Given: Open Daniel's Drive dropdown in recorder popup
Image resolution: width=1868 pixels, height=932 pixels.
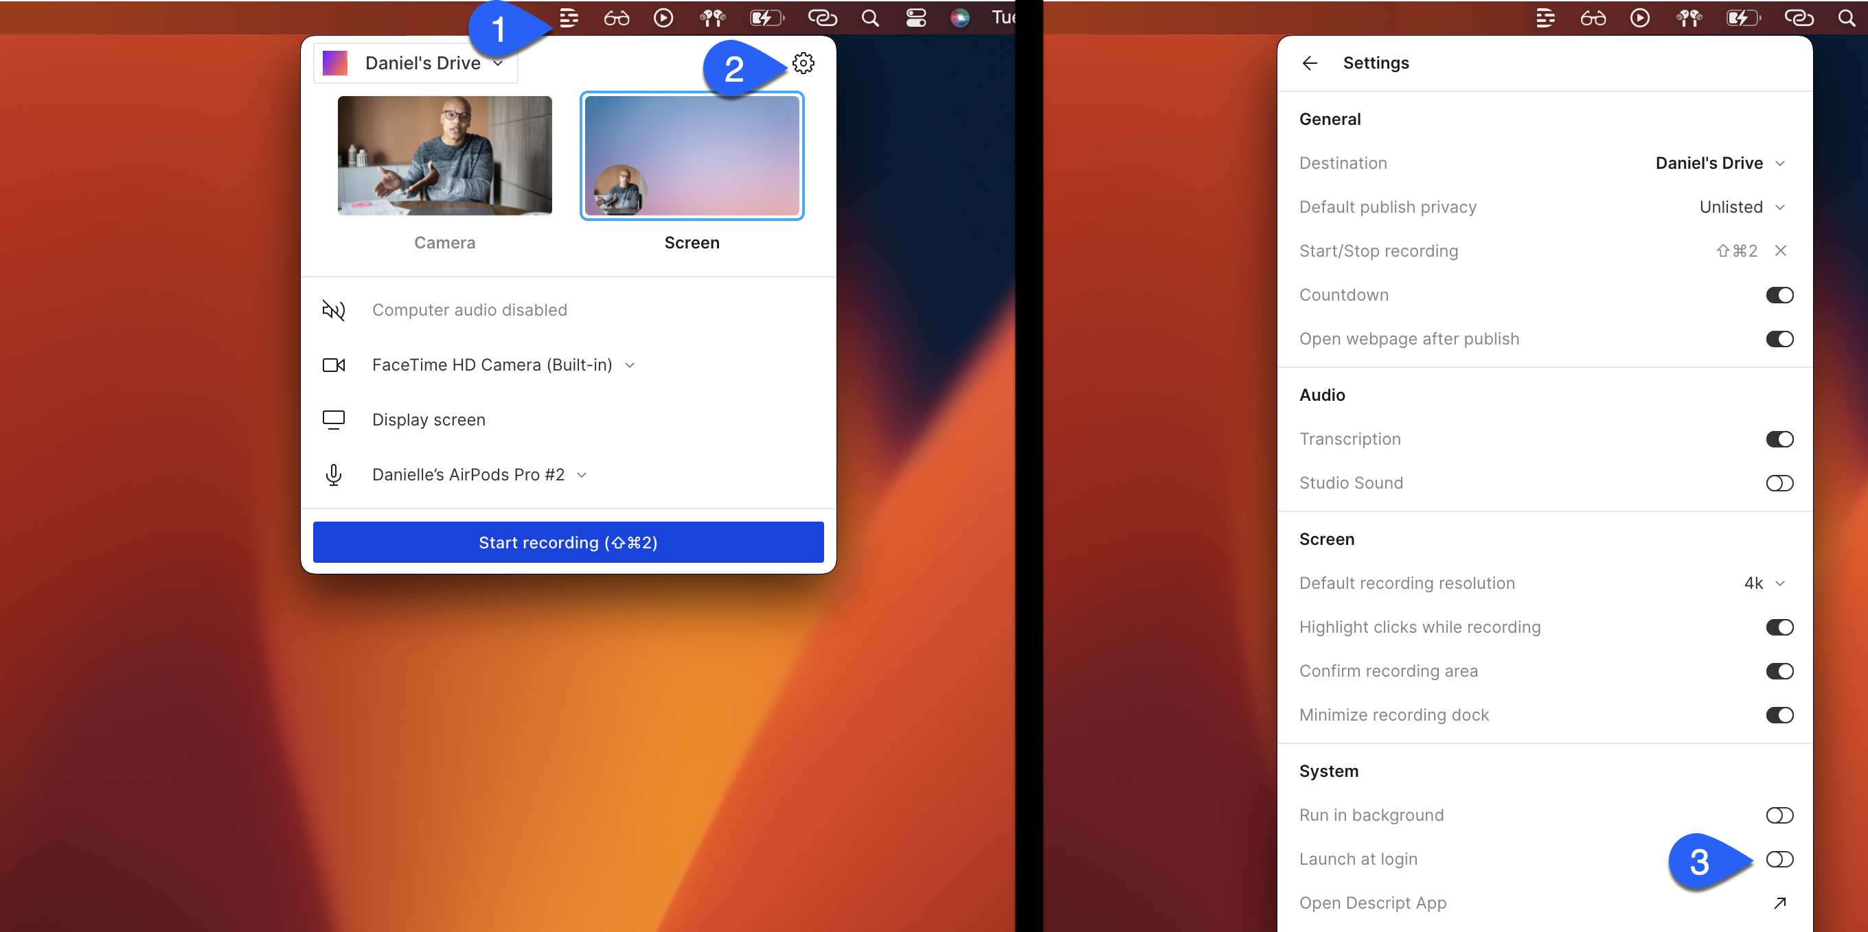Looking at the screenshot, I should point(415,63).
